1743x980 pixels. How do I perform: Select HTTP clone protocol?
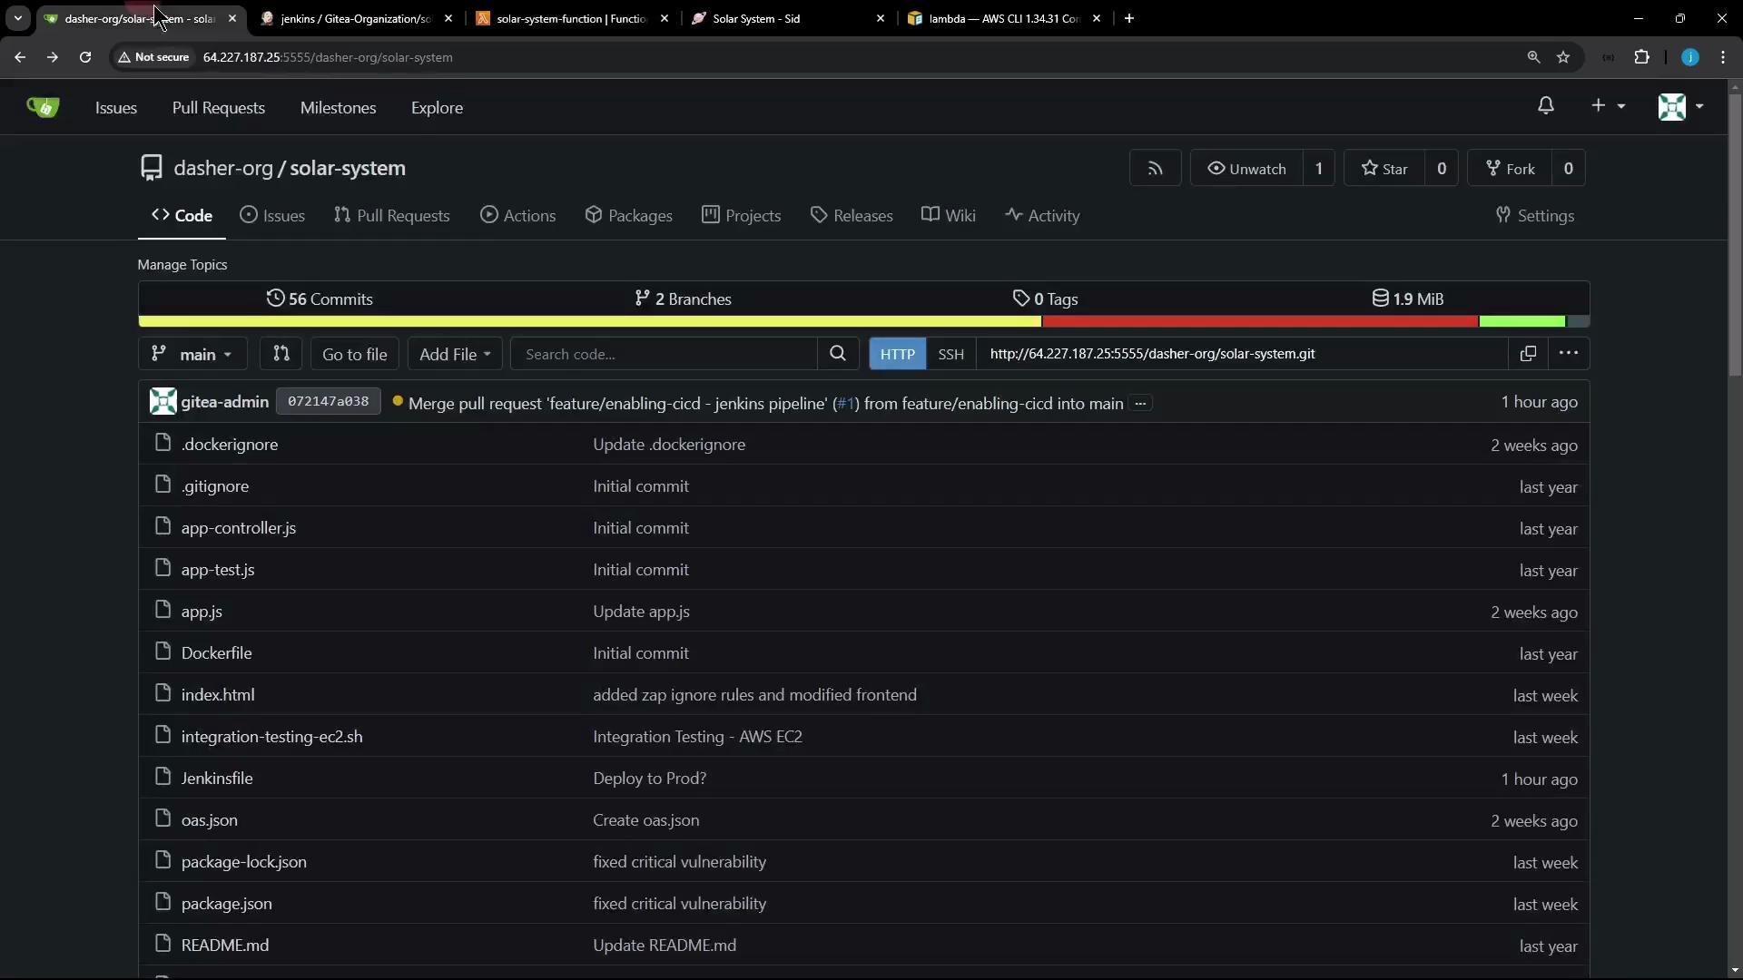pyautogui.click(x=897, y=354)
